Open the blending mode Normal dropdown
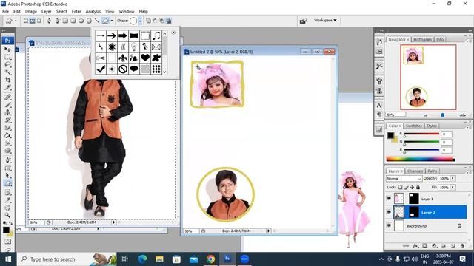Viewport: 474px width, 266px height. coord(404,179)
